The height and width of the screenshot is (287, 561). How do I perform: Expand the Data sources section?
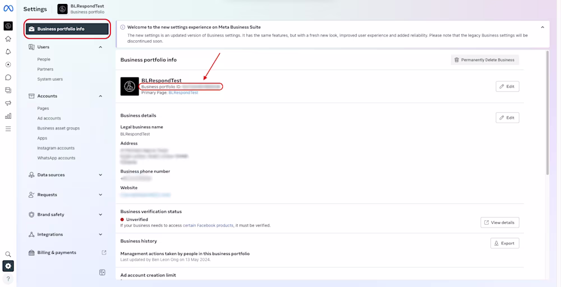(x=100, y=175)
